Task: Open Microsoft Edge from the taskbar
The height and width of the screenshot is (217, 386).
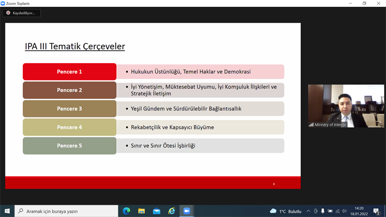Action: [126, 211]
